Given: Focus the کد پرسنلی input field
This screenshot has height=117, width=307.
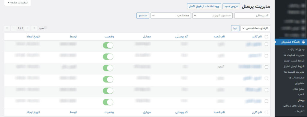Looking at the screenshot, I should (x=252, y=15).
